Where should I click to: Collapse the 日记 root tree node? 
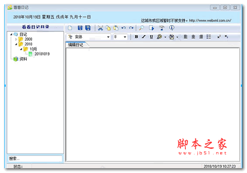pyautogui.click(x=11, y=34)
